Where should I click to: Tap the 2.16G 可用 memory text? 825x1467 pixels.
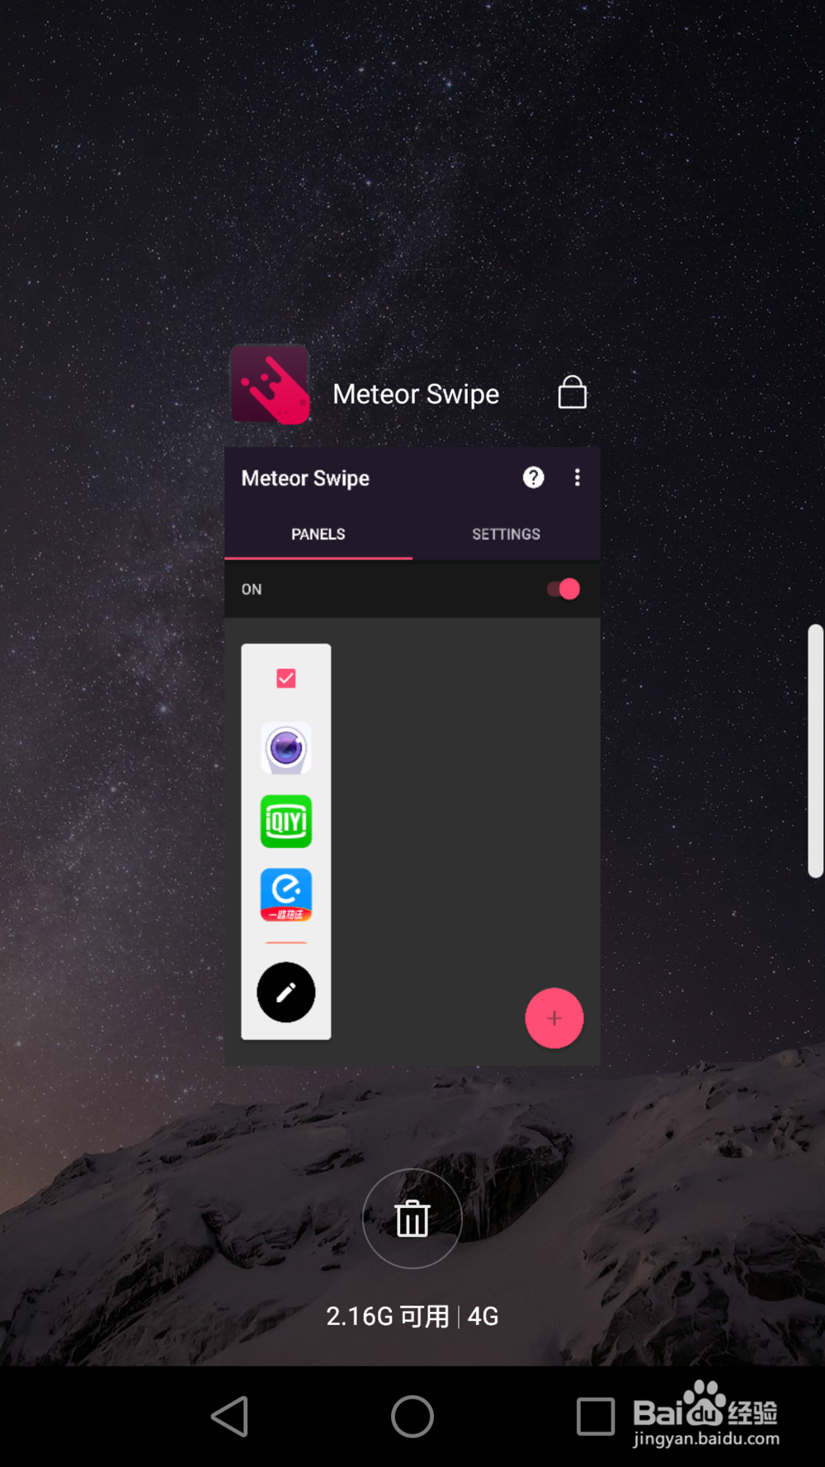pos(388,1316)
